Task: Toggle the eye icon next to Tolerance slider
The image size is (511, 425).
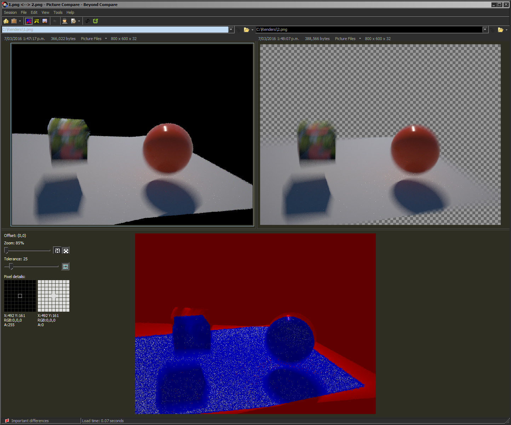Action: tap(65, 267)
